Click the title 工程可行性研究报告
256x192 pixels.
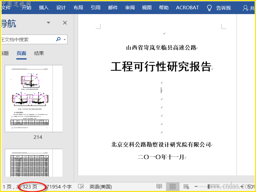[x=161, y=67]
